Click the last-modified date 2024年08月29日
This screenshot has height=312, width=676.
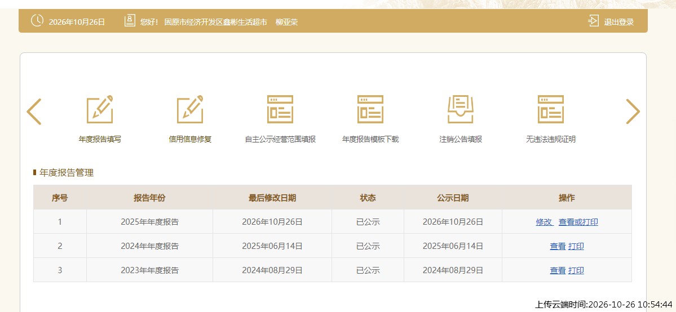[x=272, y=270]
